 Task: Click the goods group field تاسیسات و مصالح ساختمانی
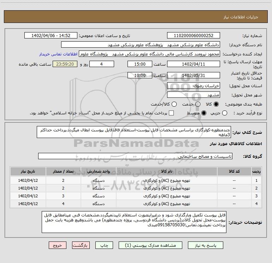click(x=135, y=156)
